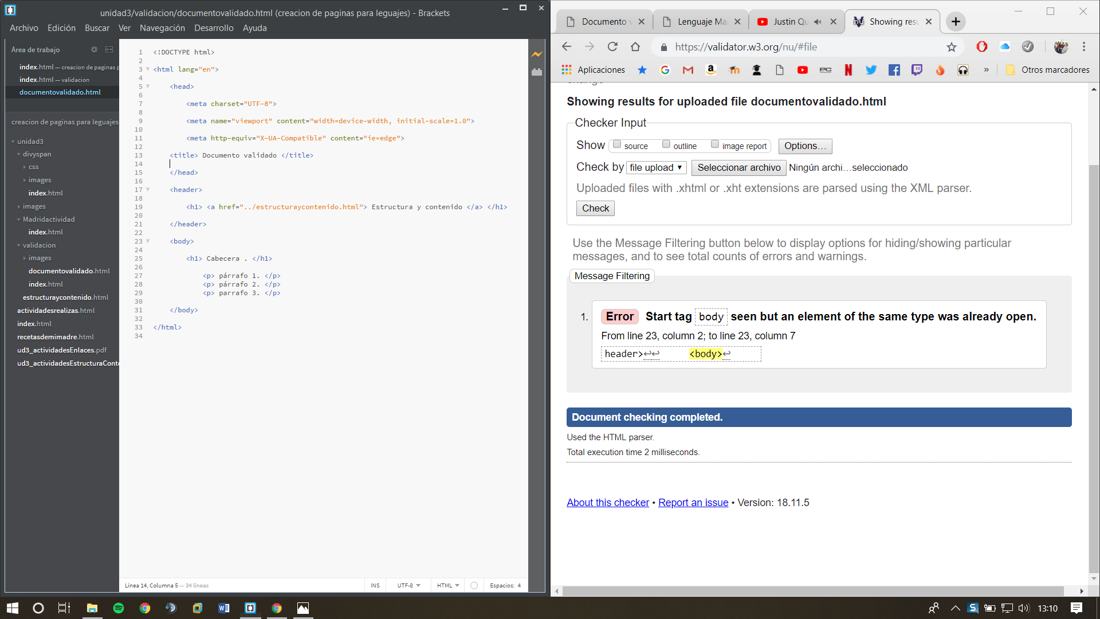
Task: Click the About this checker link
Action: tap(608, 502)
